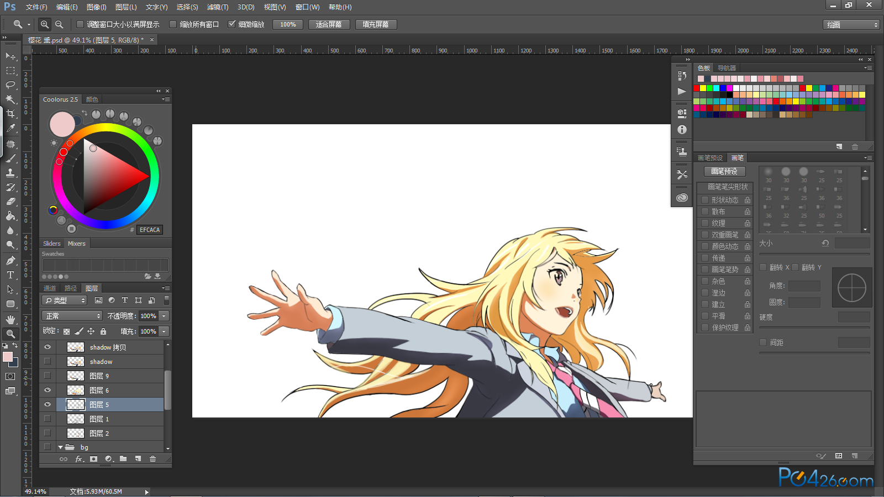Viewport: 884px width, 497px height.
Task: Click the 画笔预设 button
Action: (x=724, y=171)
